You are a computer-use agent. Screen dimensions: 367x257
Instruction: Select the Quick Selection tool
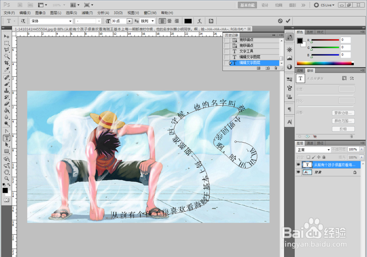pyautogui.click(x=7, y=56)
